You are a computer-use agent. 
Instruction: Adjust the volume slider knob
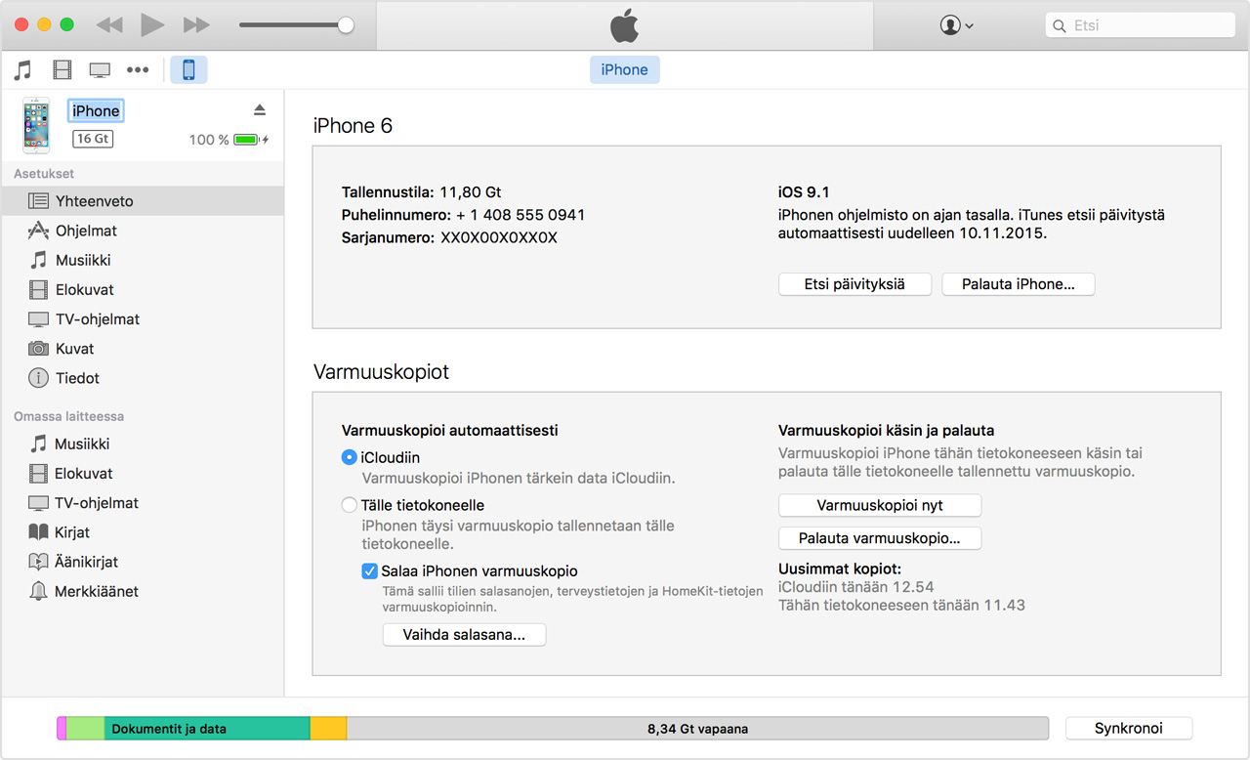pyautogui.click(x=346, y=25)
